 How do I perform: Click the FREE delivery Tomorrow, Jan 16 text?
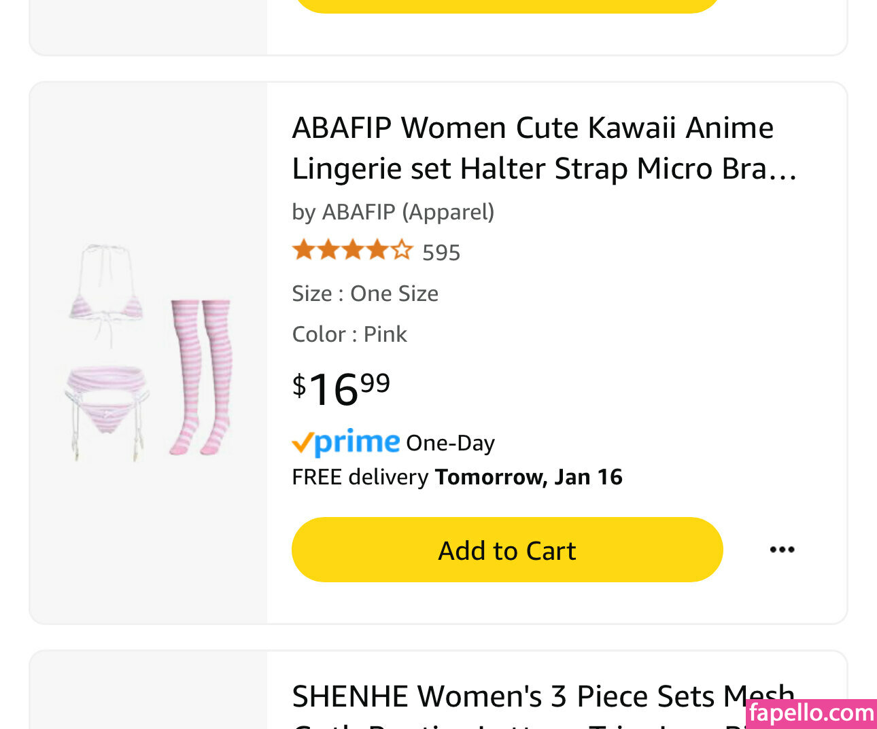click(x=457, y=477)
